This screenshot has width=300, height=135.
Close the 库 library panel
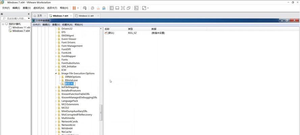coord(29,14)
